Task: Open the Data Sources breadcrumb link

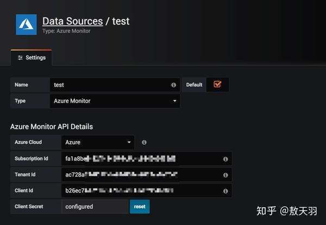Action: (72, 21)
